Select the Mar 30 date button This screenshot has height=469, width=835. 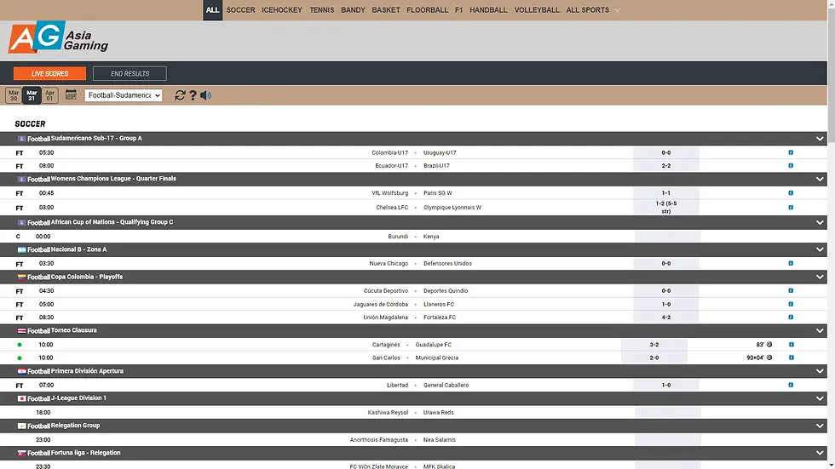pos(14,95)
